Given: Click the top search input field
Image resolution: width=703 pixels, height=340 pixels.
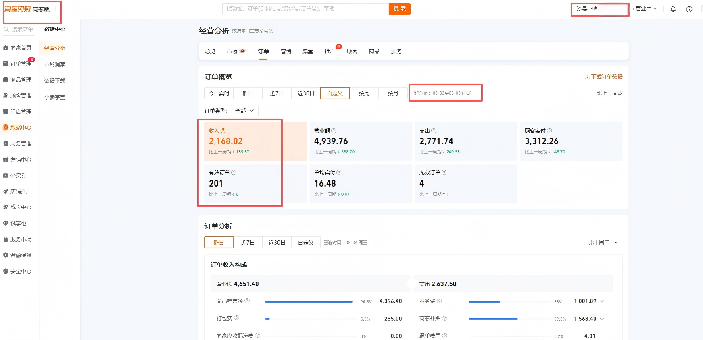Looking at the screenshot, I should click(x=305, y=9).
